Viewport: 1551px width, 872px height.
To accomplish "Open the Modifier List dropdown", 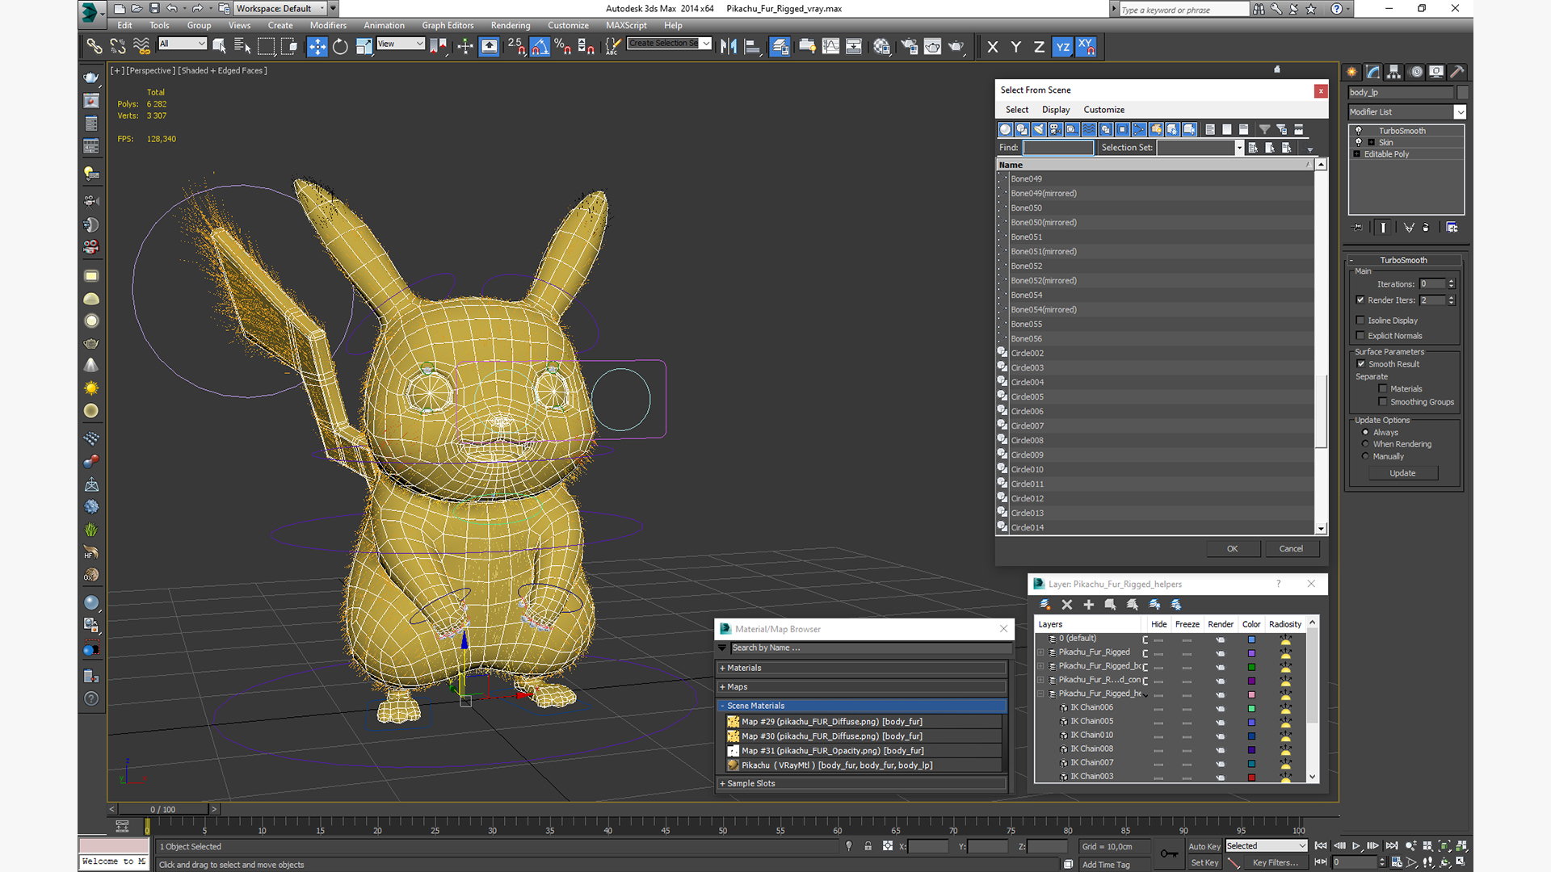I will [1460, 112].
